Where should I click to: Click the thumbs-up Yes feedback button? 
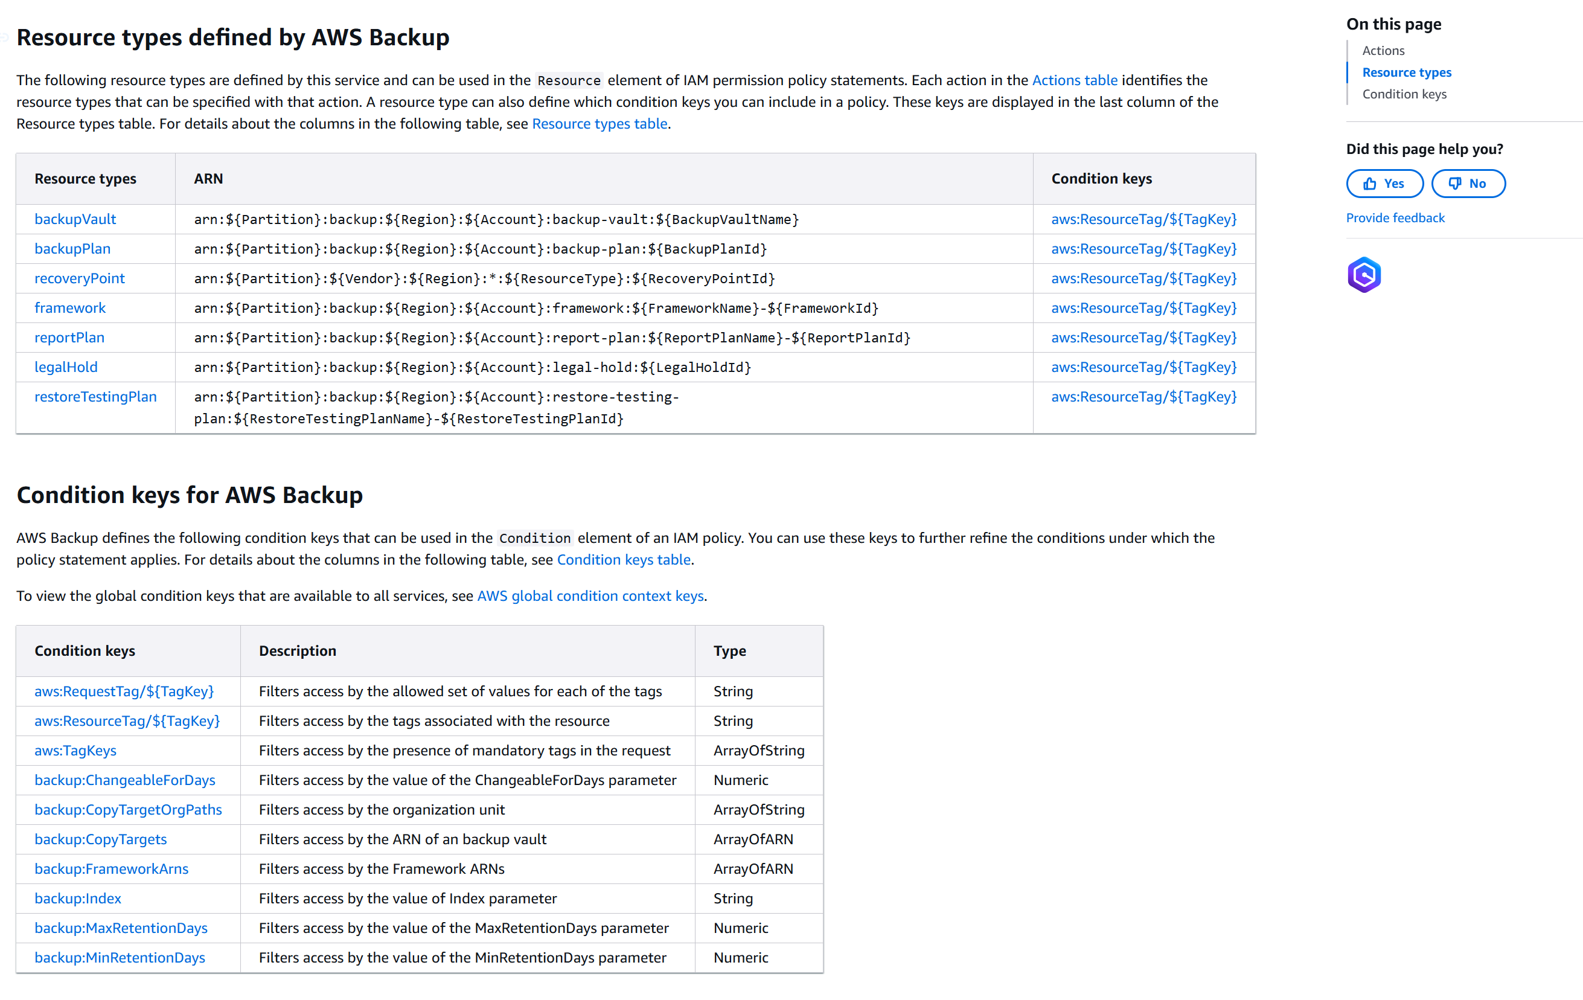pos(1384,184)
